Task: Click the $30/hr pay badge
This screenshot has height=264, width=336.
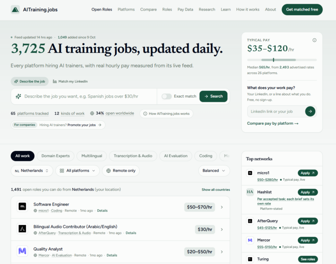Action: click(205, 229)
